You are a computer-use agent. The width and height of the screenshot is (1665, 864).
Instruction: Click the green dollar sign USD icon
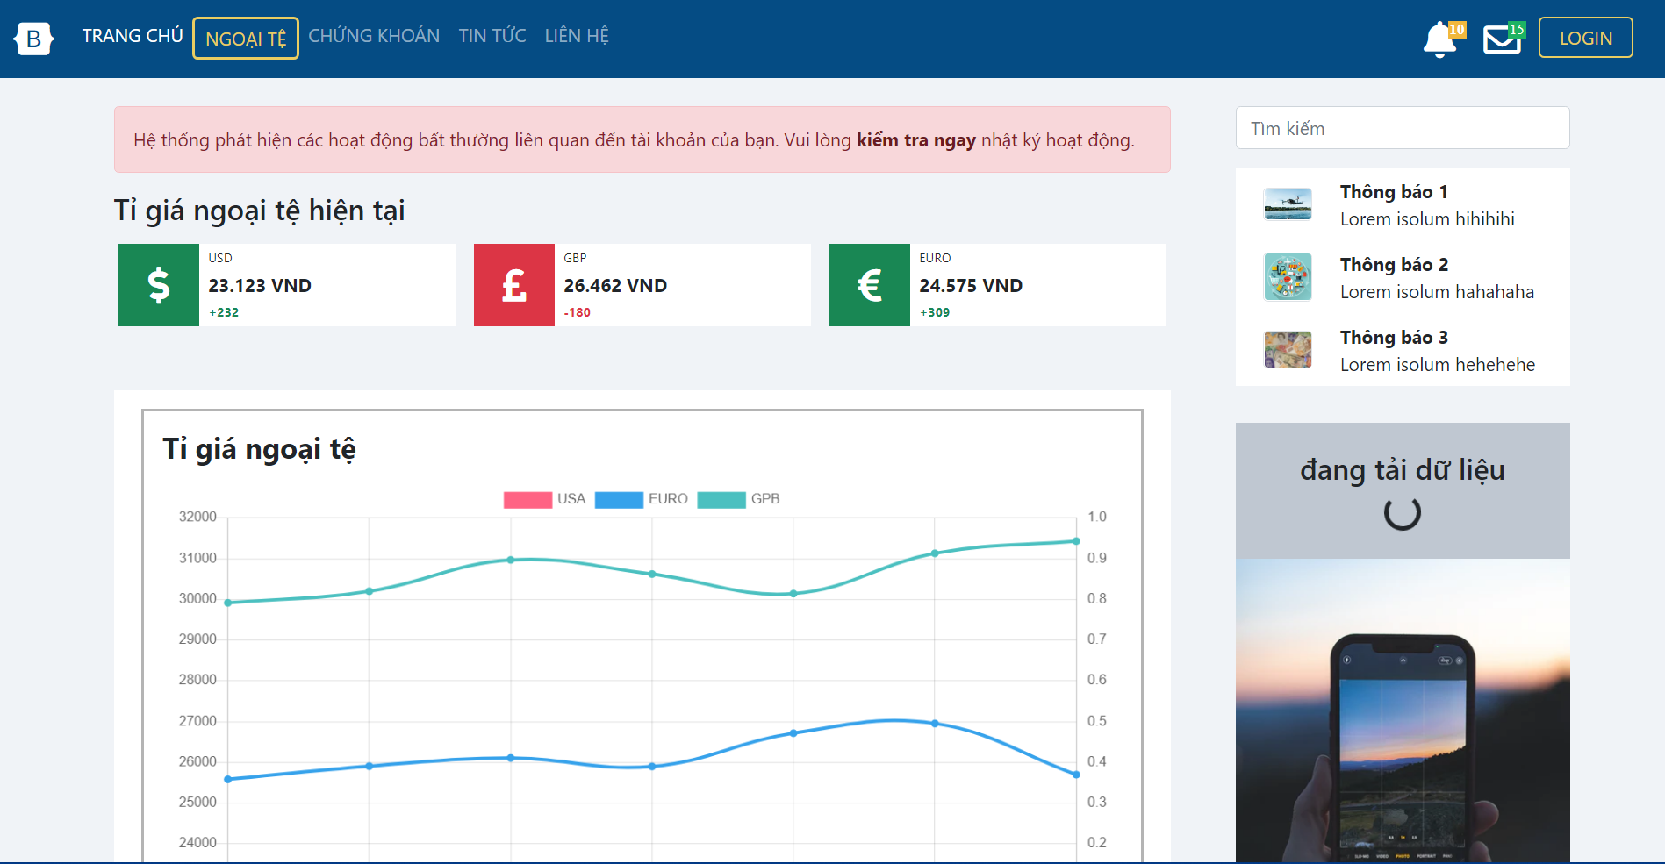pos(159,285)
